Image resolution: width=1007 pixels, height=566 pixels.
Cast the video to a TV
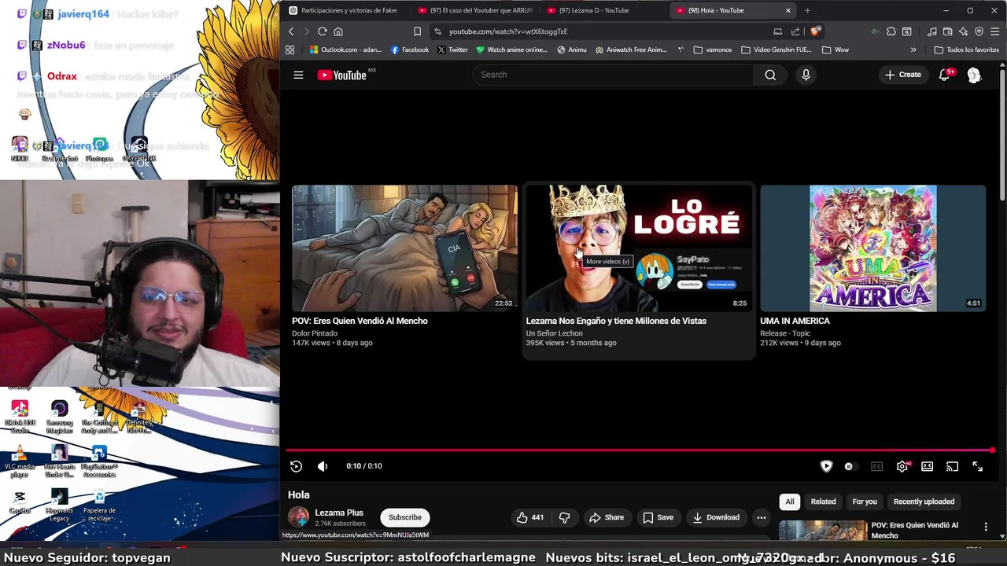(952, 466)
